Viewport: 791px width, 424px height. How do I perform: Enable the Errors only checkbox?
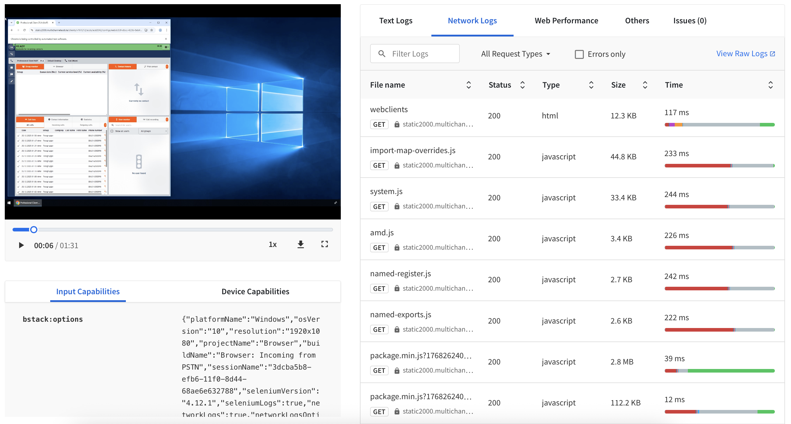(x=579, y=54)
